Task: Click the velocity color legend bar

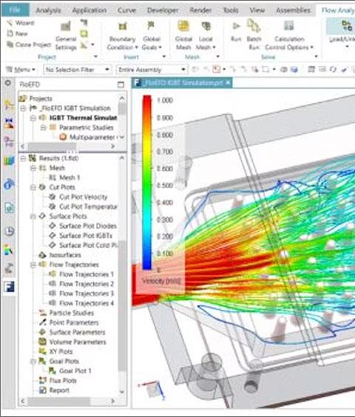Action: [147, 182]
